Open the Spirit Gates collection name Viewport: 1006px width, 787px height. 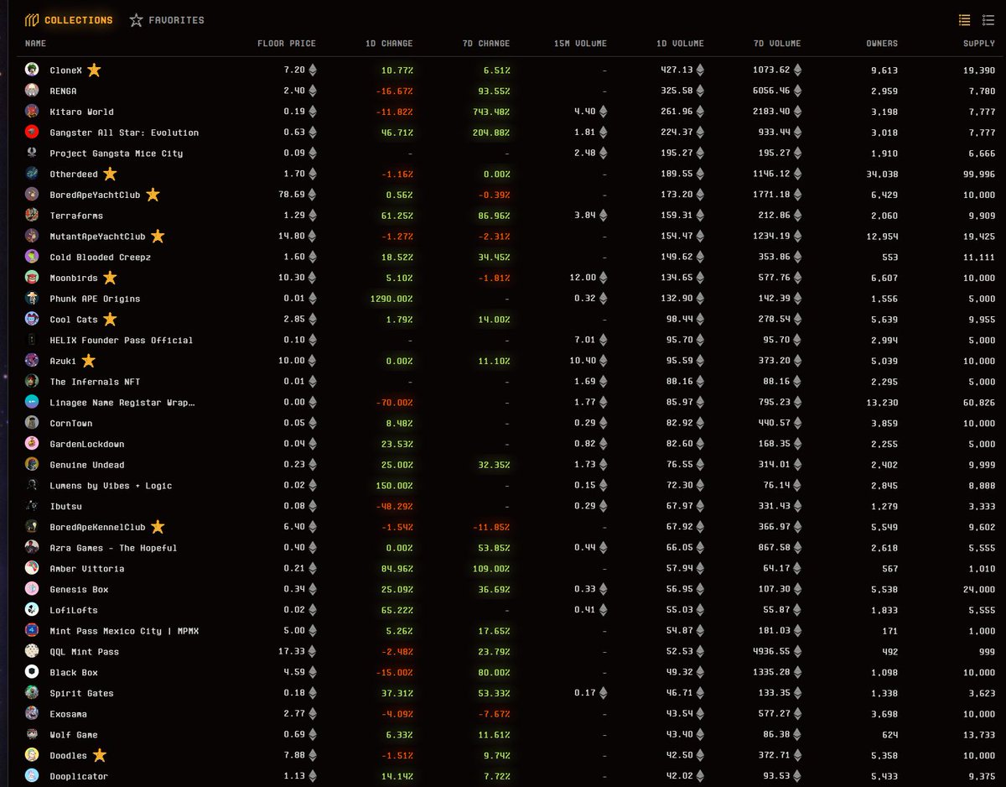pos(81,693)
